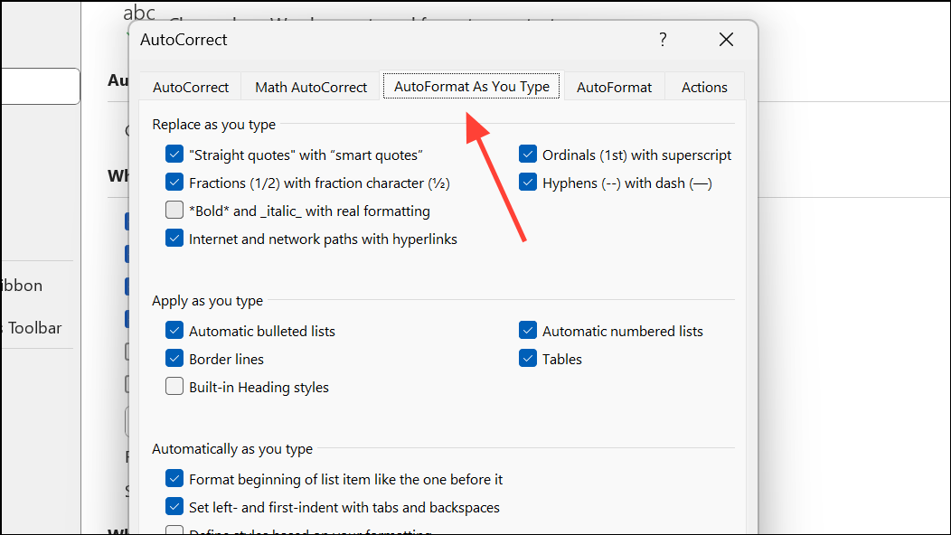Switch to the AutoCorrect tab
Image resolution: width=951 pixels, height=535 pixels.
190,86
